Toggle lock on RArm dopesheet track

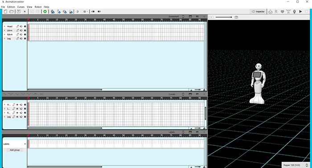[x=17, y=35]
